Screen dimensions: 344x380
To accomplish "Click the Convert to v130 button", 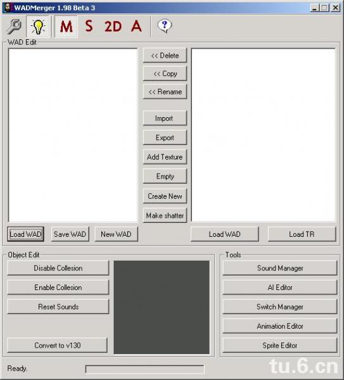I will click(x=58, y=345).
